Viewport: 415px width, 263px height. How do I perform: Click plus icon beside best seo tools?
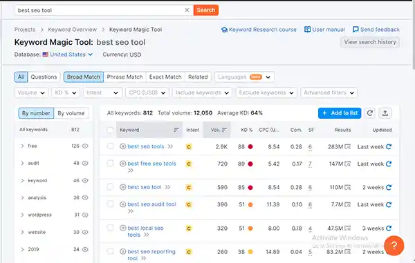coord(123,146)
